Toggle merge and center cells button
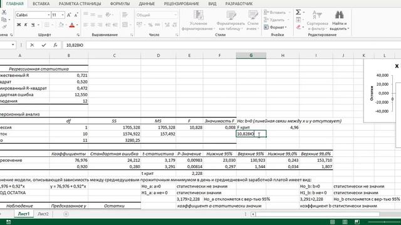Screen dimensions: 401x225 point(125,25)
